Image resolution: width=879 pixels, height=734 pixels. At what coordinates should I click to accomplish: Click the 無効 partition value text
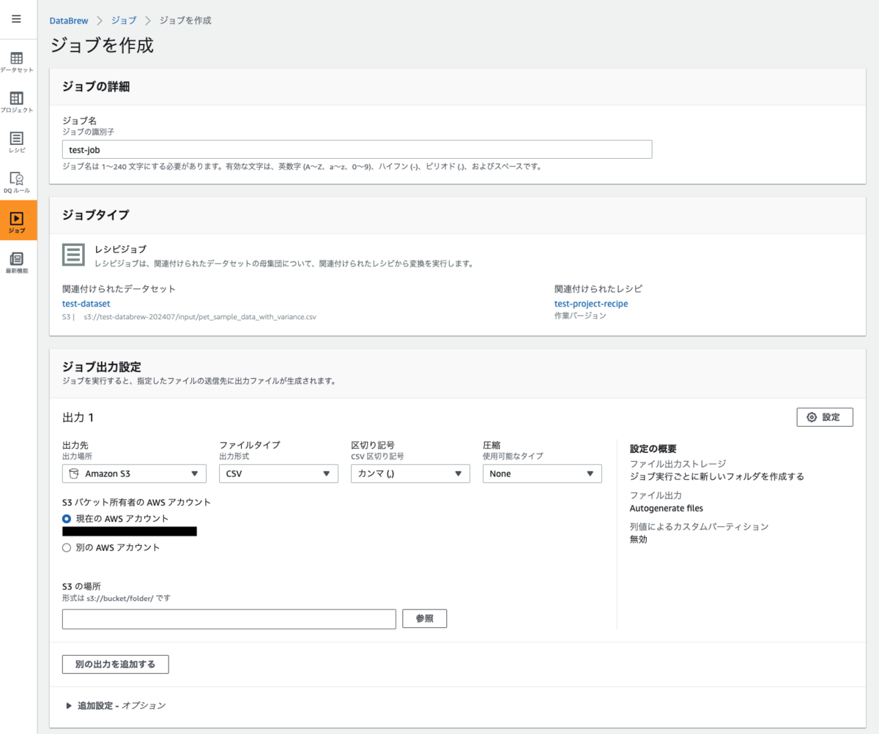(639, 539)
